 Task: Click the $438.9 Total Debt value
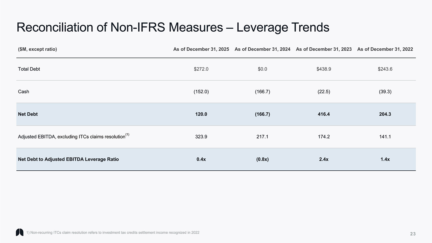pyautogui.click(x=324, y=69)
